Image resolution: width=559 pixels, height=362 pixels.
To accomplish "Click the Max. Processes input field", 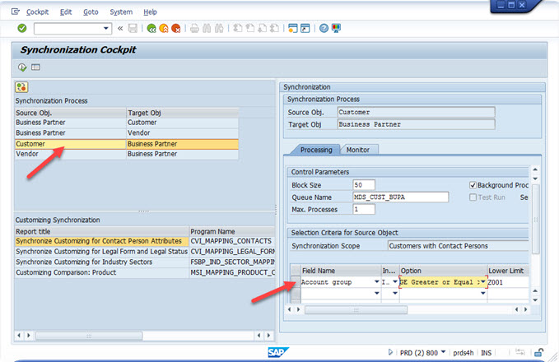I will coord(364,209).
